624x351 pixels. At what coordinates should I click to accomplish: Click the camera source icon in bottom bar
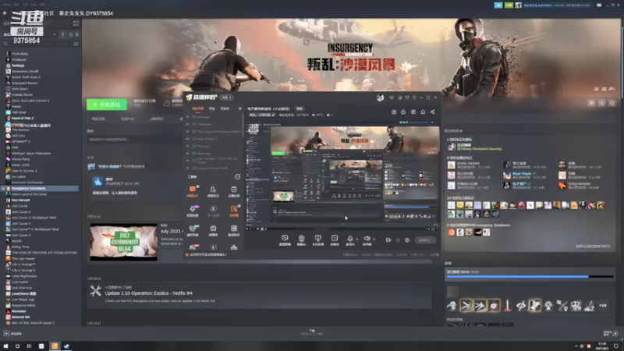click(301, 239)
